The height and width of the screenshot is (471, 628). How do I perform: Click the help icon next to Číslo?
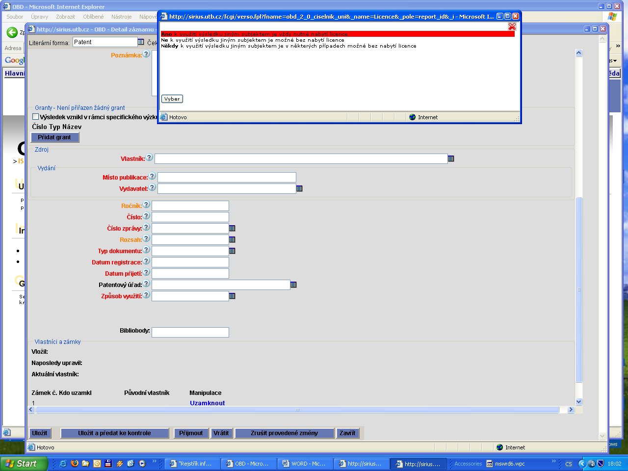[x=146, y=216]
